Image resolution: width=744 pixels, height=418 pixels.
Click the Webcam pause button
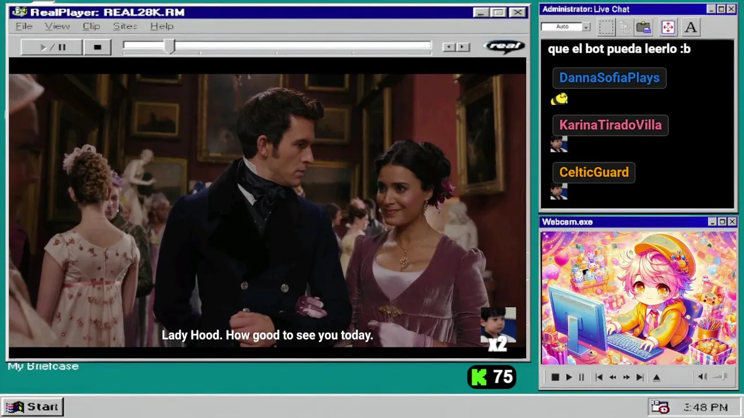coord(581,377)
